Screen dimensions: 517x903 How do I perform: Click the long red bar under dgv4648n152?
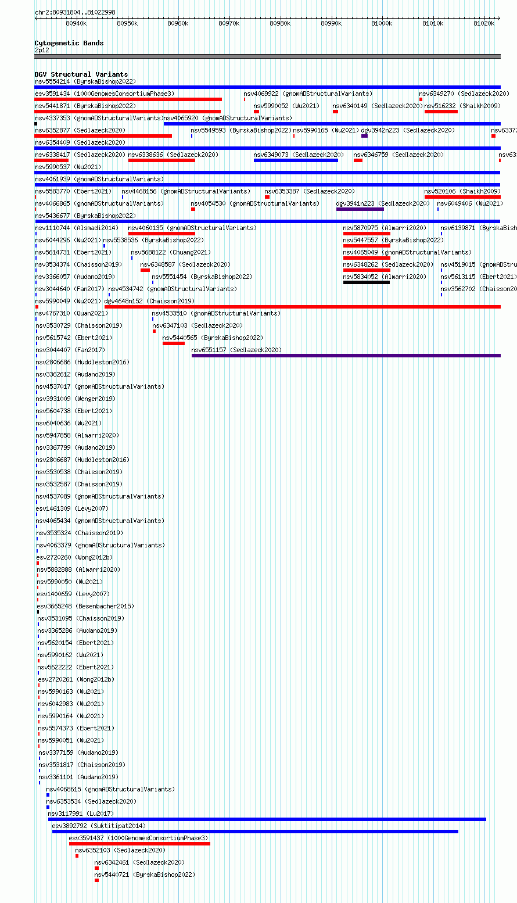pos(303,307)
